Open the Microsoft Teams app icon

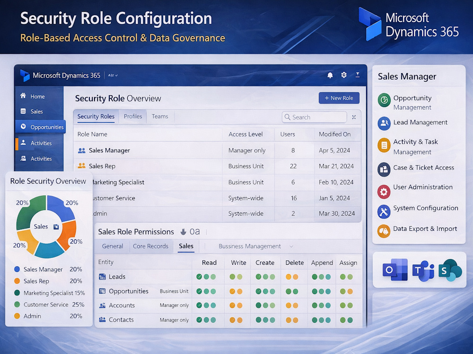423,270
